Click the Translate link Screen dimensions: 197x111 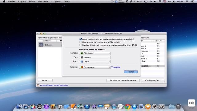[x=116, y=67]
